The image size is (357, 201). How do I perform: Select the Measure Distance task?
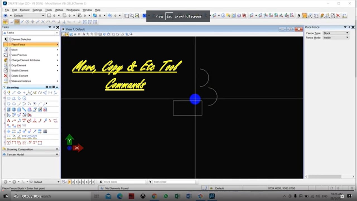pyautogui.click(x=31, y=81)
